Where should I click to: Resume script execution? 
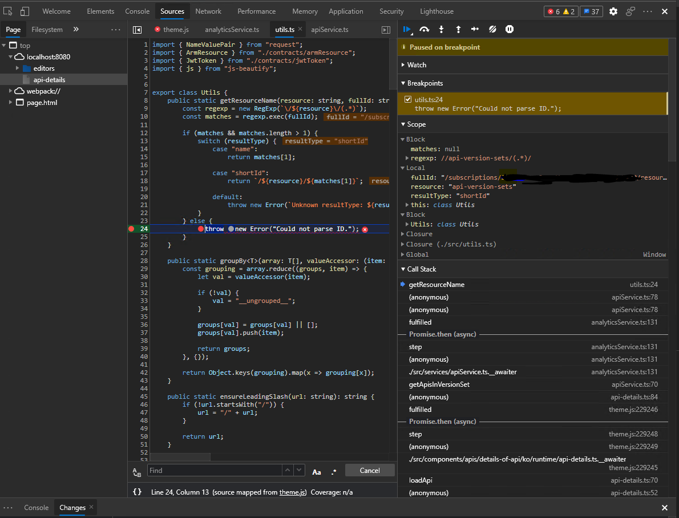coord(407,29)
